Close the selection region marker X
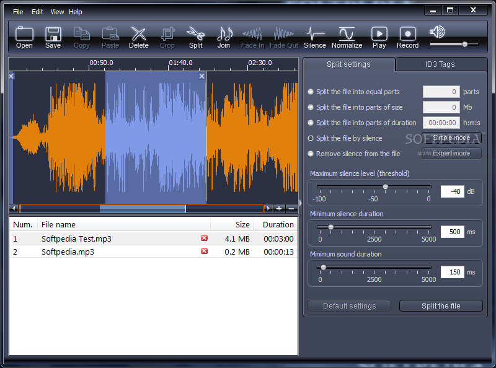The height and width of the screenshot is (368, 496). click(x=201, y=76)
